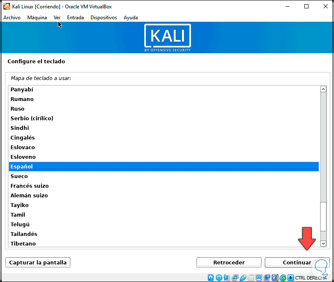Click the CTRL DERECHA host key label
The image size is (334, 282).
[x=311, y=278]
